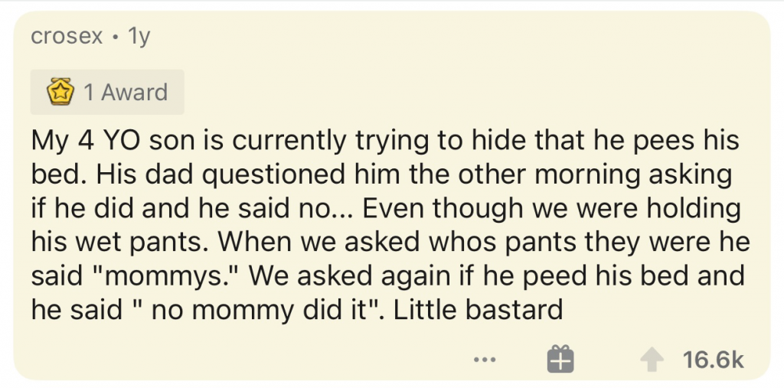Click the 16.6k vote score
This screenshot has height=388, width=784.
(x=712, y=359)
